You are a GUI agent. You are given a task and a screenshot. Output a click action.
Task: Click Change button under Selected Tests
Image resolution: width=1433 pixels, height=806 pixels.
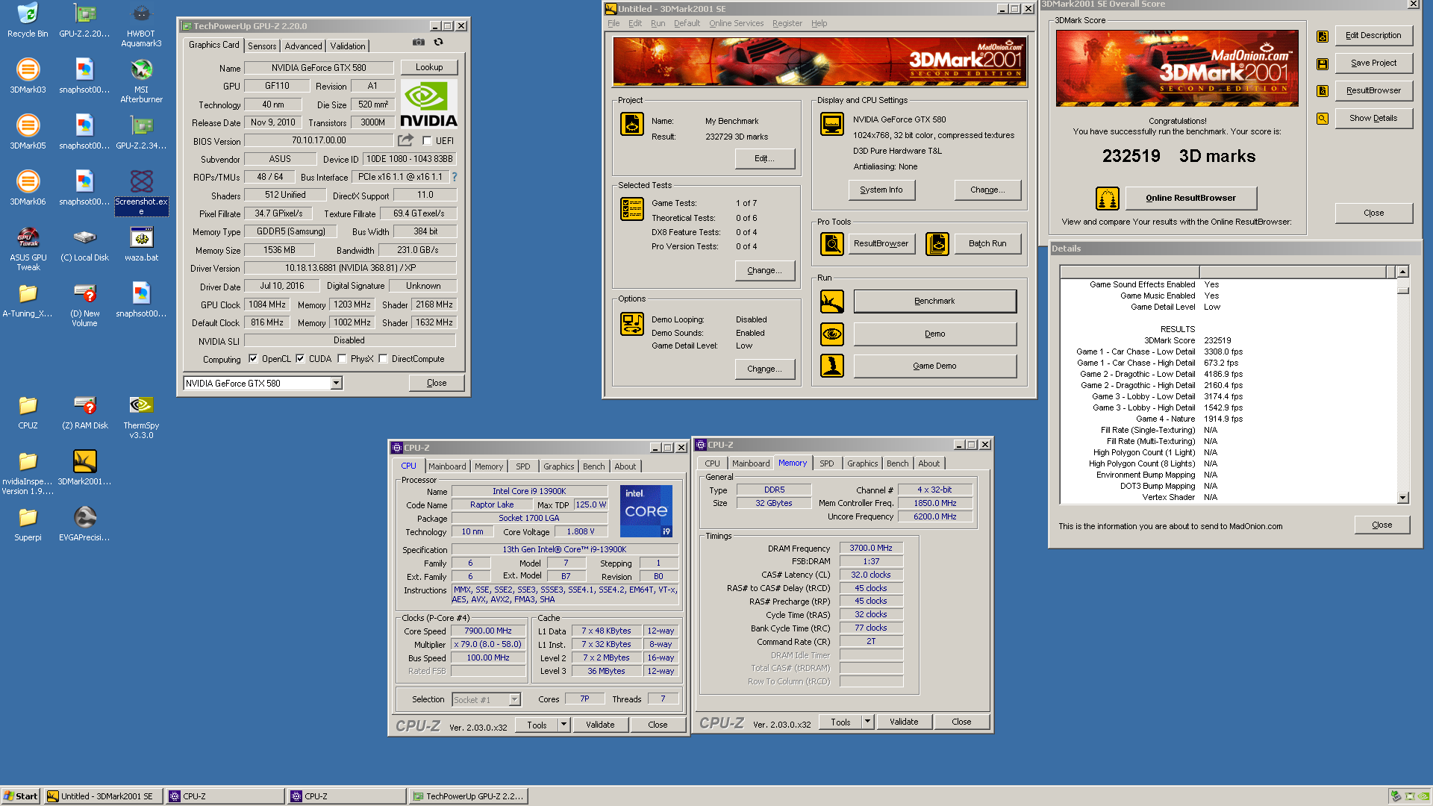point(764,270)
